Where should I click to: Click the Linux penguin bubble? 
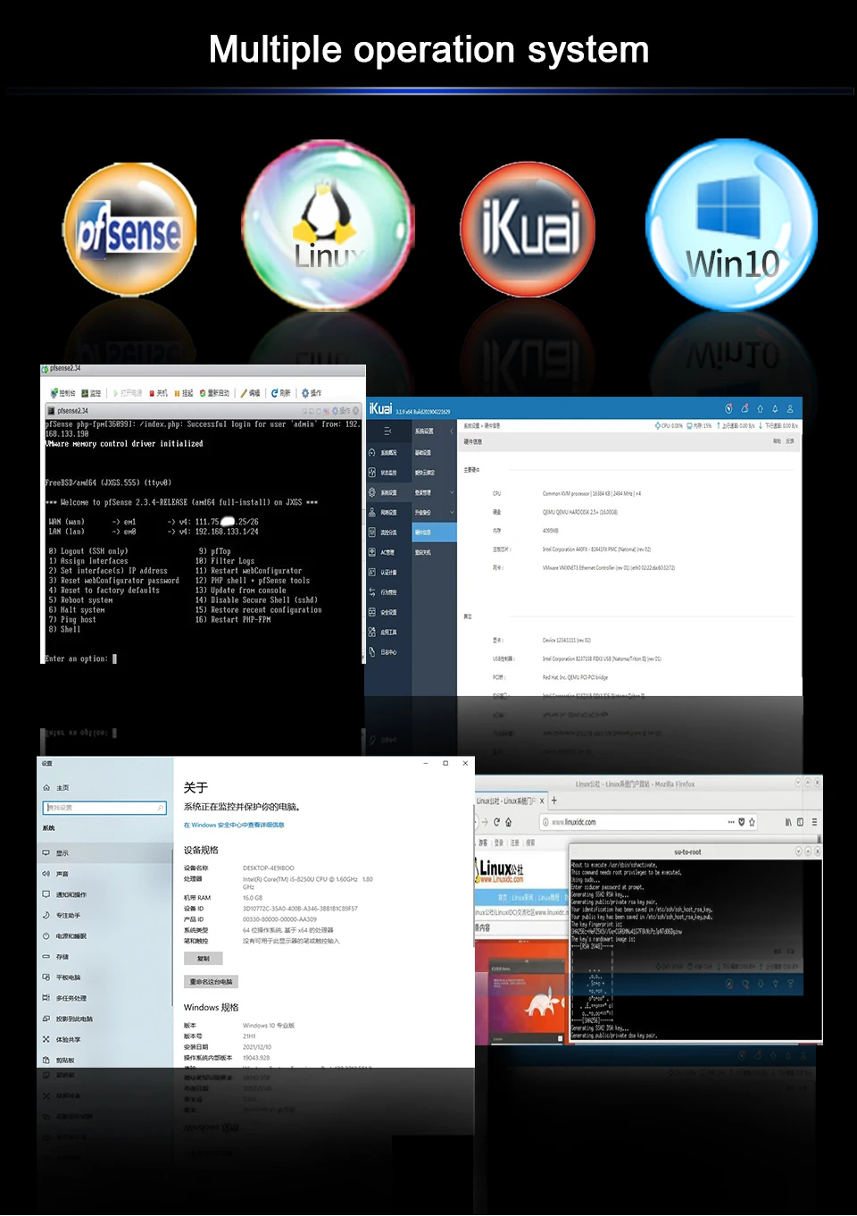(329, 224)
